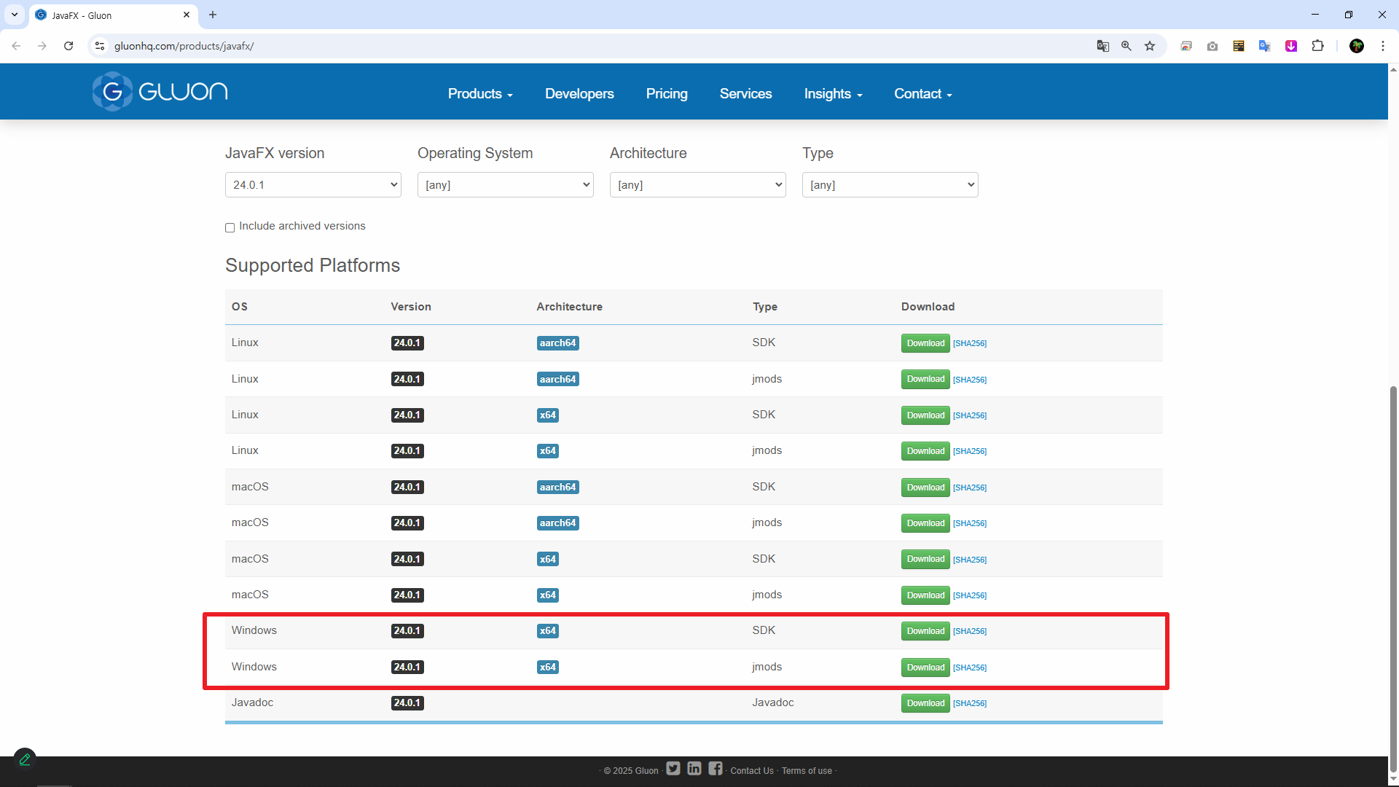Download macOS x64 jmods
This screenshot has width=1399, height=787.
pos(925,595)
